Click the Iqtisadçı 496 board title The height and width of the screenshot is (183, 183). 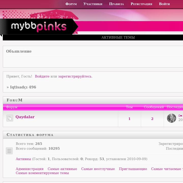pyautogui.click(x=23, y=87)
